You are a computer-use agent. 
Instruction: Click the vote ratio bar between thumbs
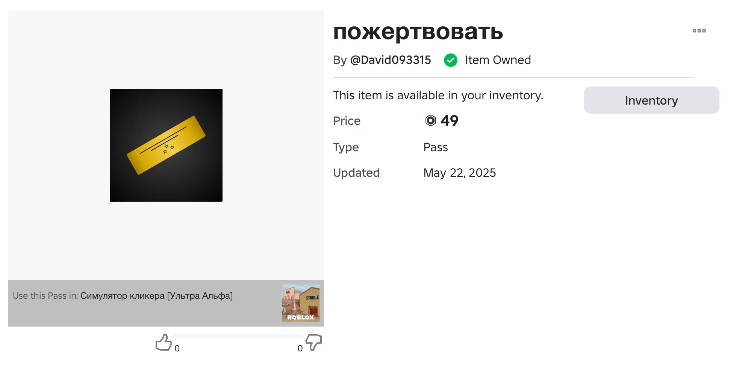pyautogui.click(x=239, y=336)
